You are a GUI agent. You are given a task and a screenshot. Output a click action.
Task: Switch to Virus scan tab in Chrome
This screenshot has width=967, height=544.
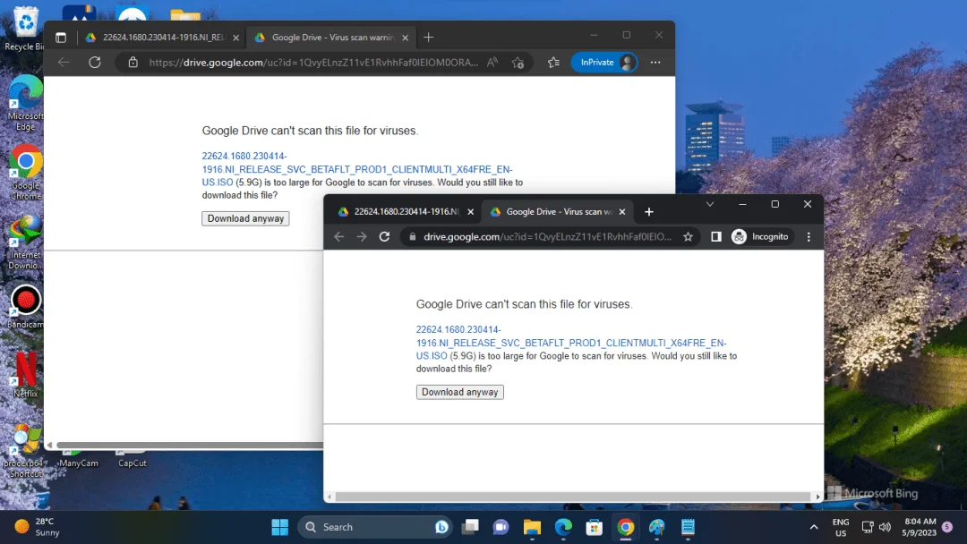pyautogui.click(x=558, y=212)
